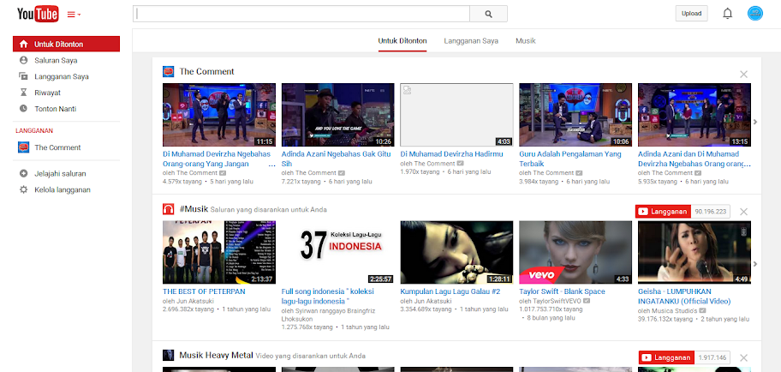Open the 37 Koleksi Lagu Indonesia thumbnail
Screen dimensions: 781x372
tap(337, 252)
